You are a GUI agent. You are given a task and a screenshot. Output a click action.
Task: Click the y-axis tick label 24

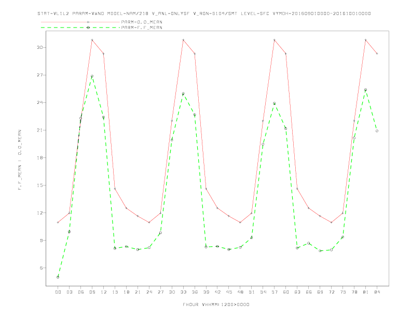coord(39,102)
